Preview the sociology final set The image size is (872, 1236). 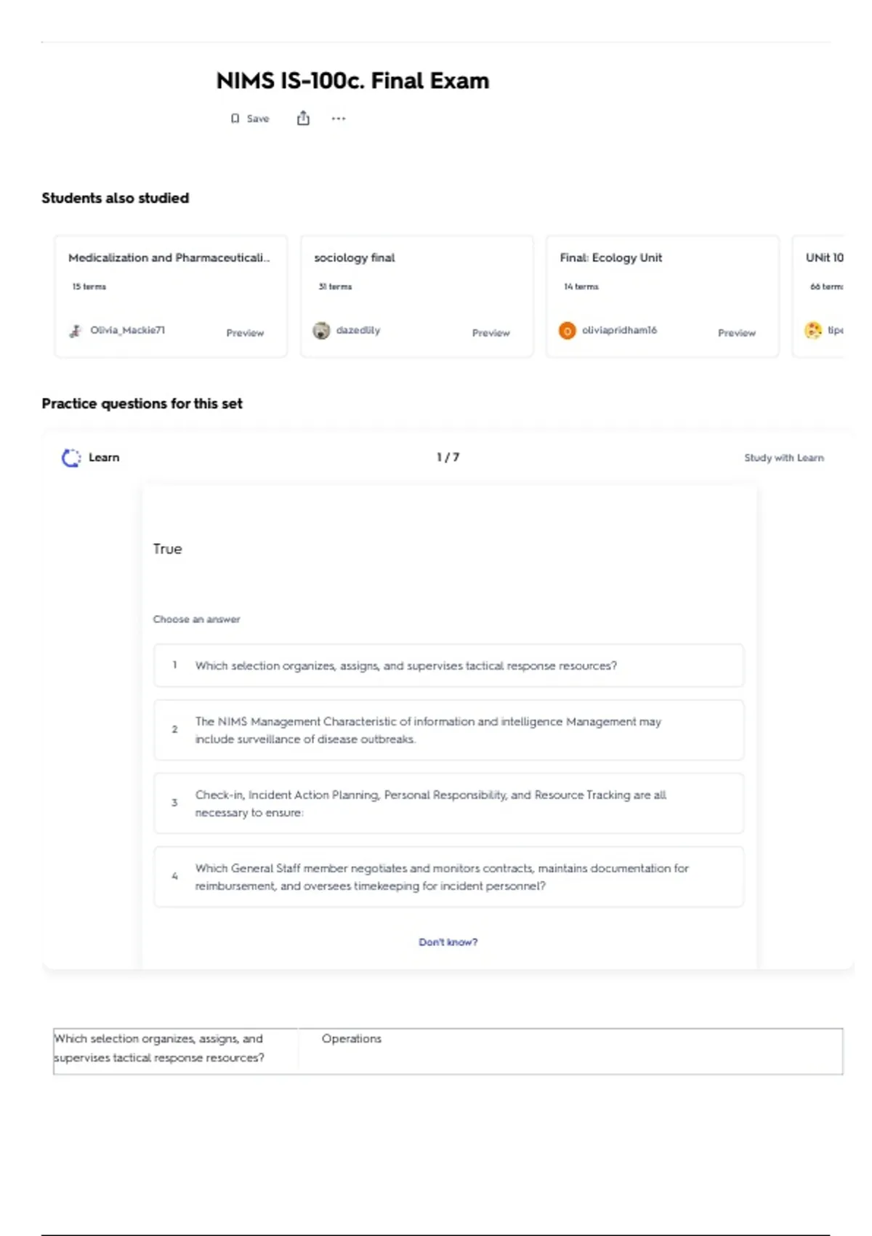pyautogui.click(x=490, y=333)
